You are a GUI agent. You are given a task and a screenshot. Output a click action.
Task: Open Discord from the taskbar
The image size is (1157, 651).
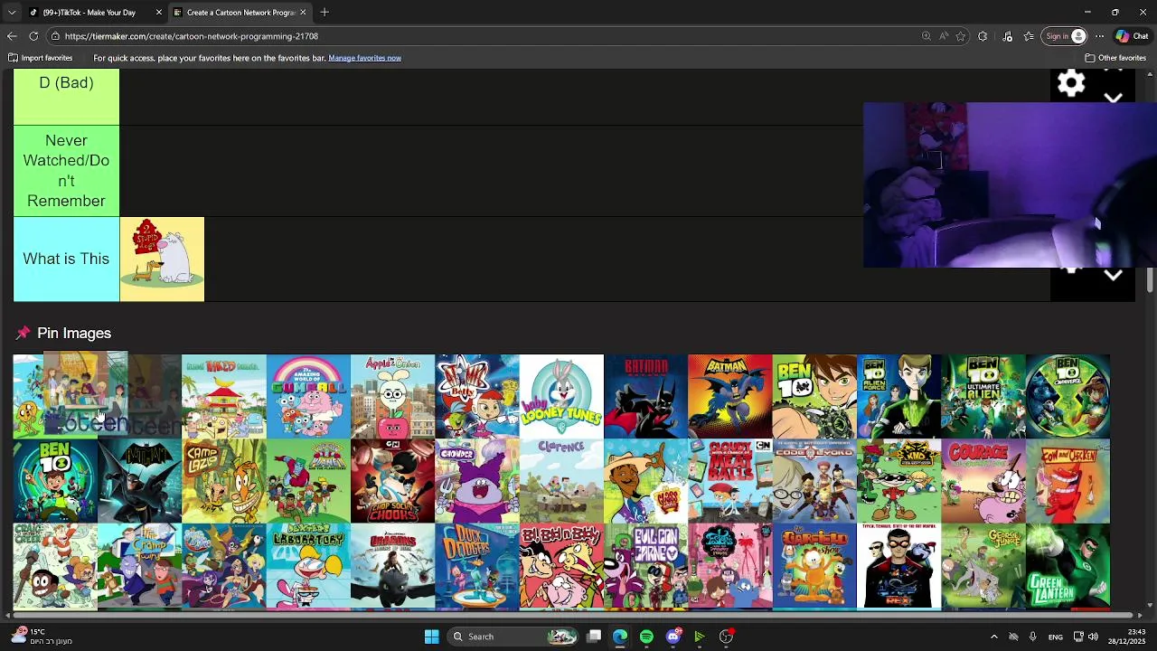(x=673, y=637)
